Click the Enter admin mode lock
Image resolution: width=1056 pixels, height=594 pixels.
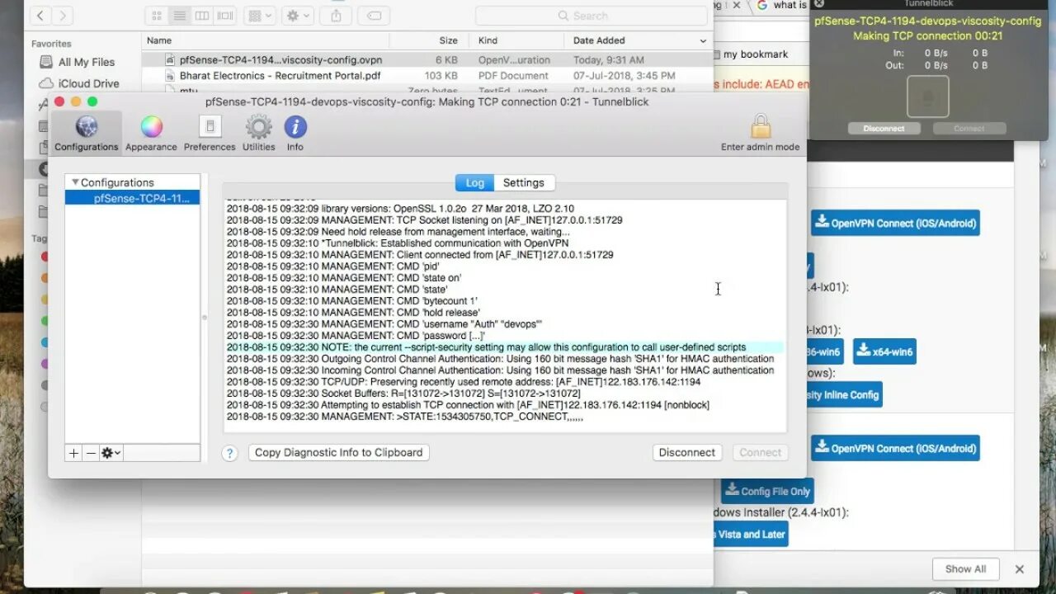point(761,133)
